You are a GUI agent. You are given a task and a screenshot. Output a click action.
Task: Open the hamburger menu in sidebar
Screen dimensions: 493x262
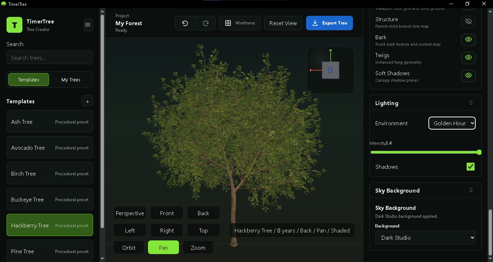pos(87,25)
